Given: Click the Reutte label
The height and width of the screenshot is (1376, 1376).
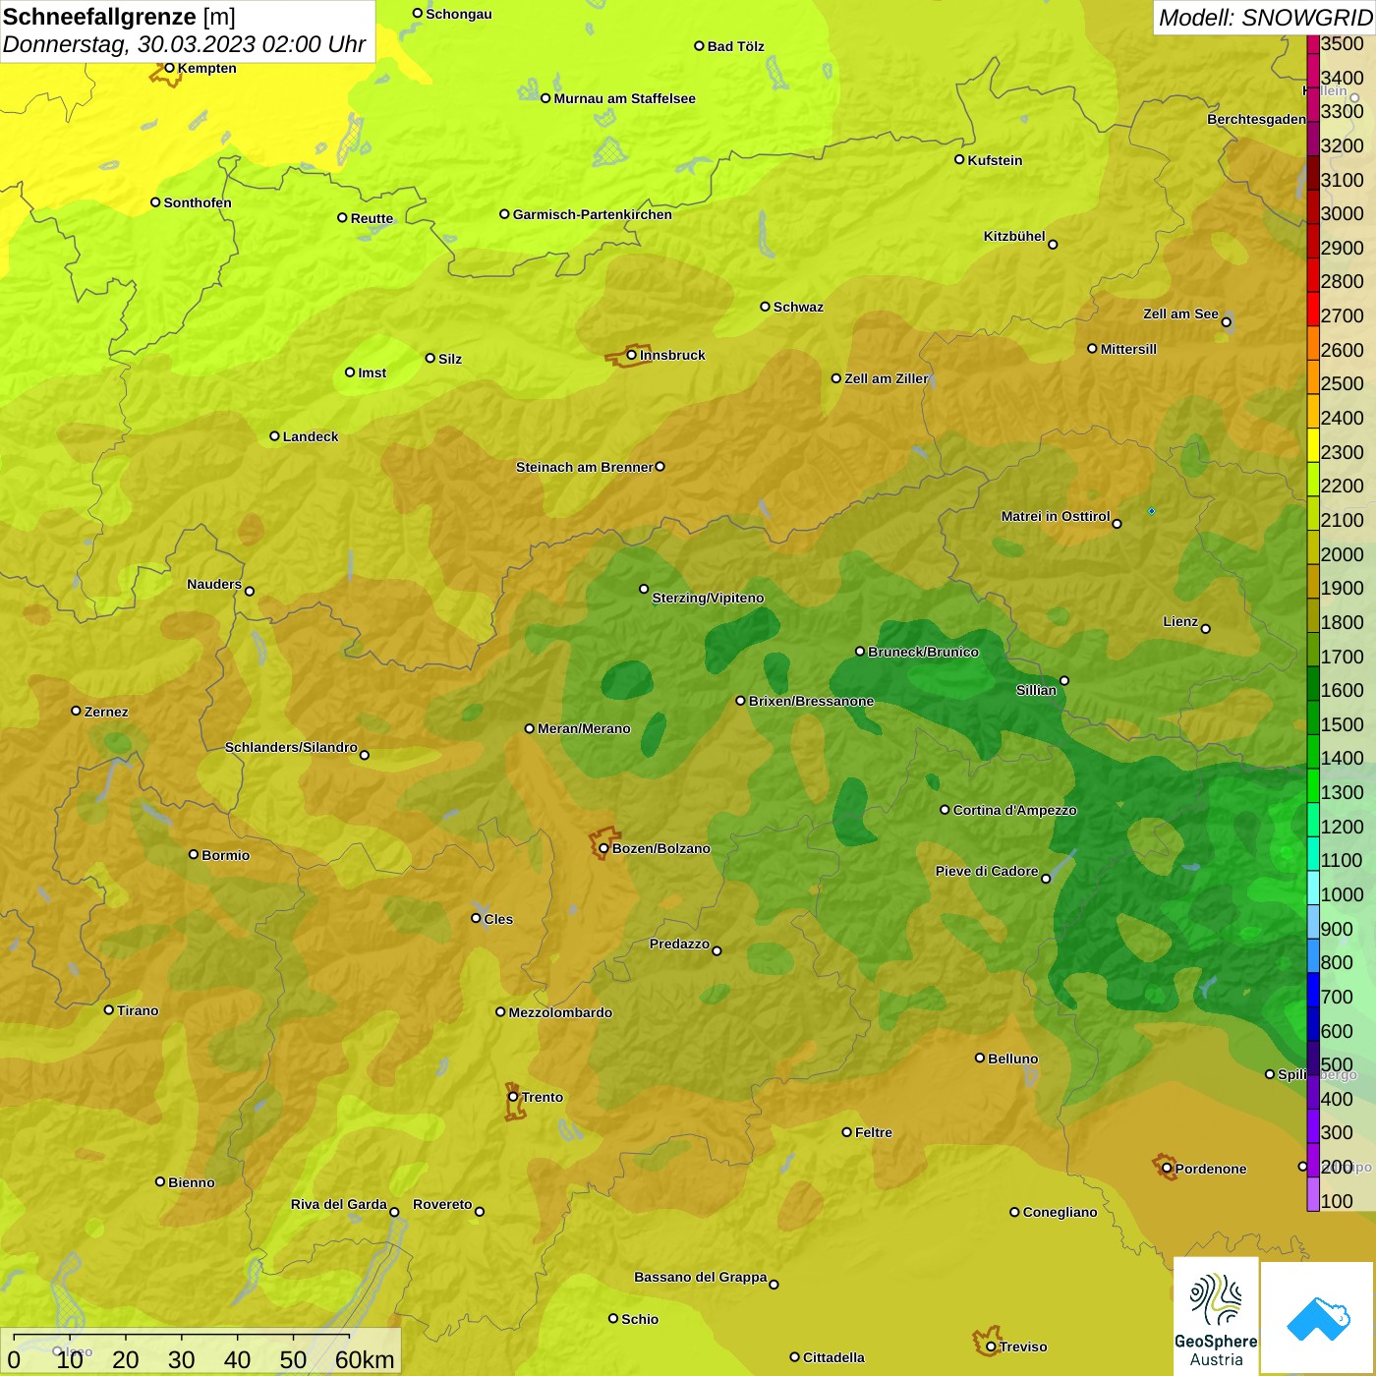Looking at the screenshot, I should [372, 218].
